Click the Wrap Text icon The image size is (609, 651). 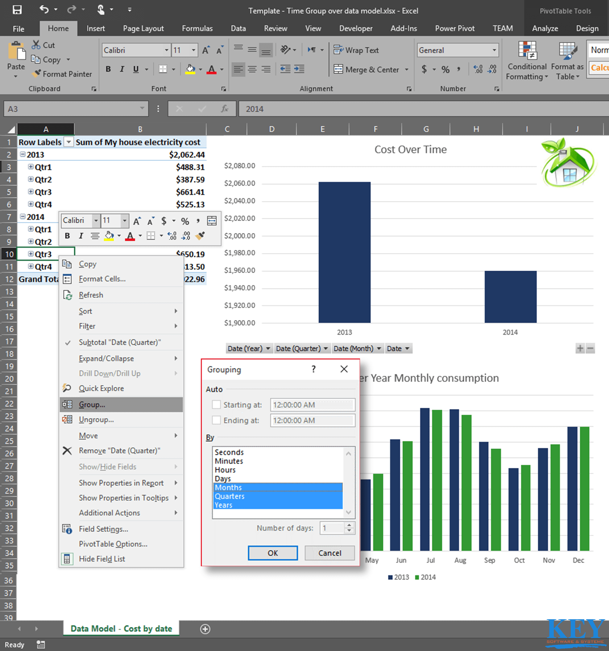338,50
